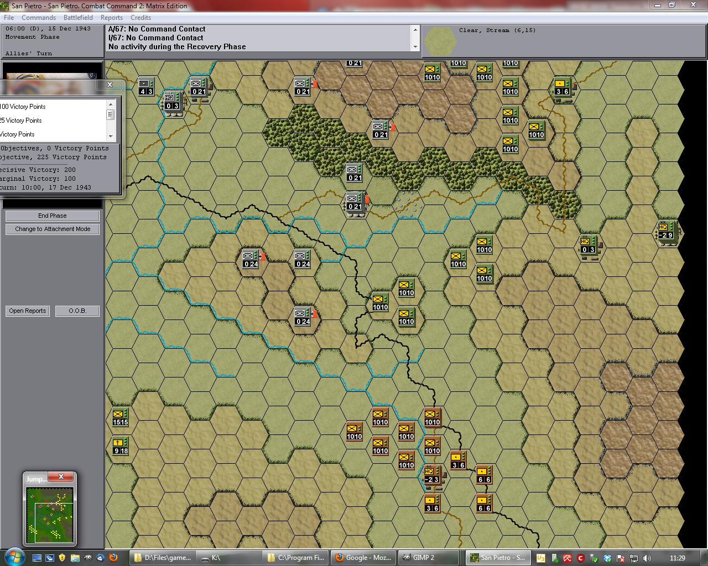Select the yellow infantry unit marked 15 15
The width and height of the screenshot is (708, 566).
[120, 418]
